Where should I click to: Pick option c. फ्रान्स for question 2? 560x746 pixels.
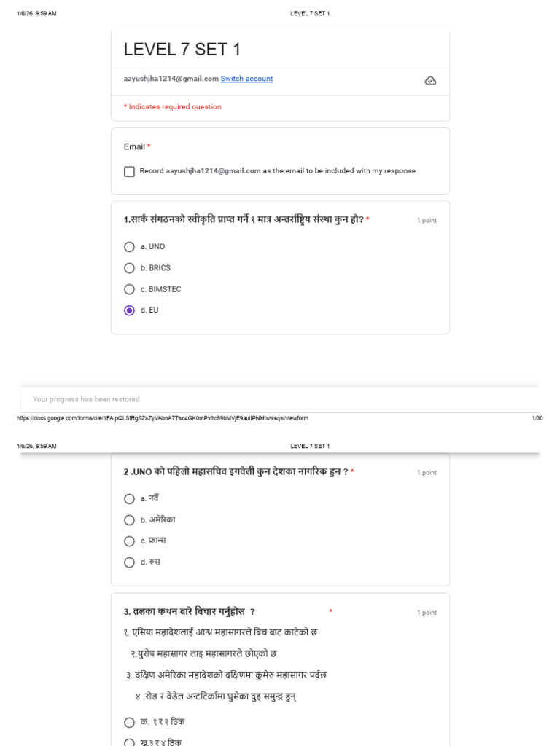pos(130,541)
